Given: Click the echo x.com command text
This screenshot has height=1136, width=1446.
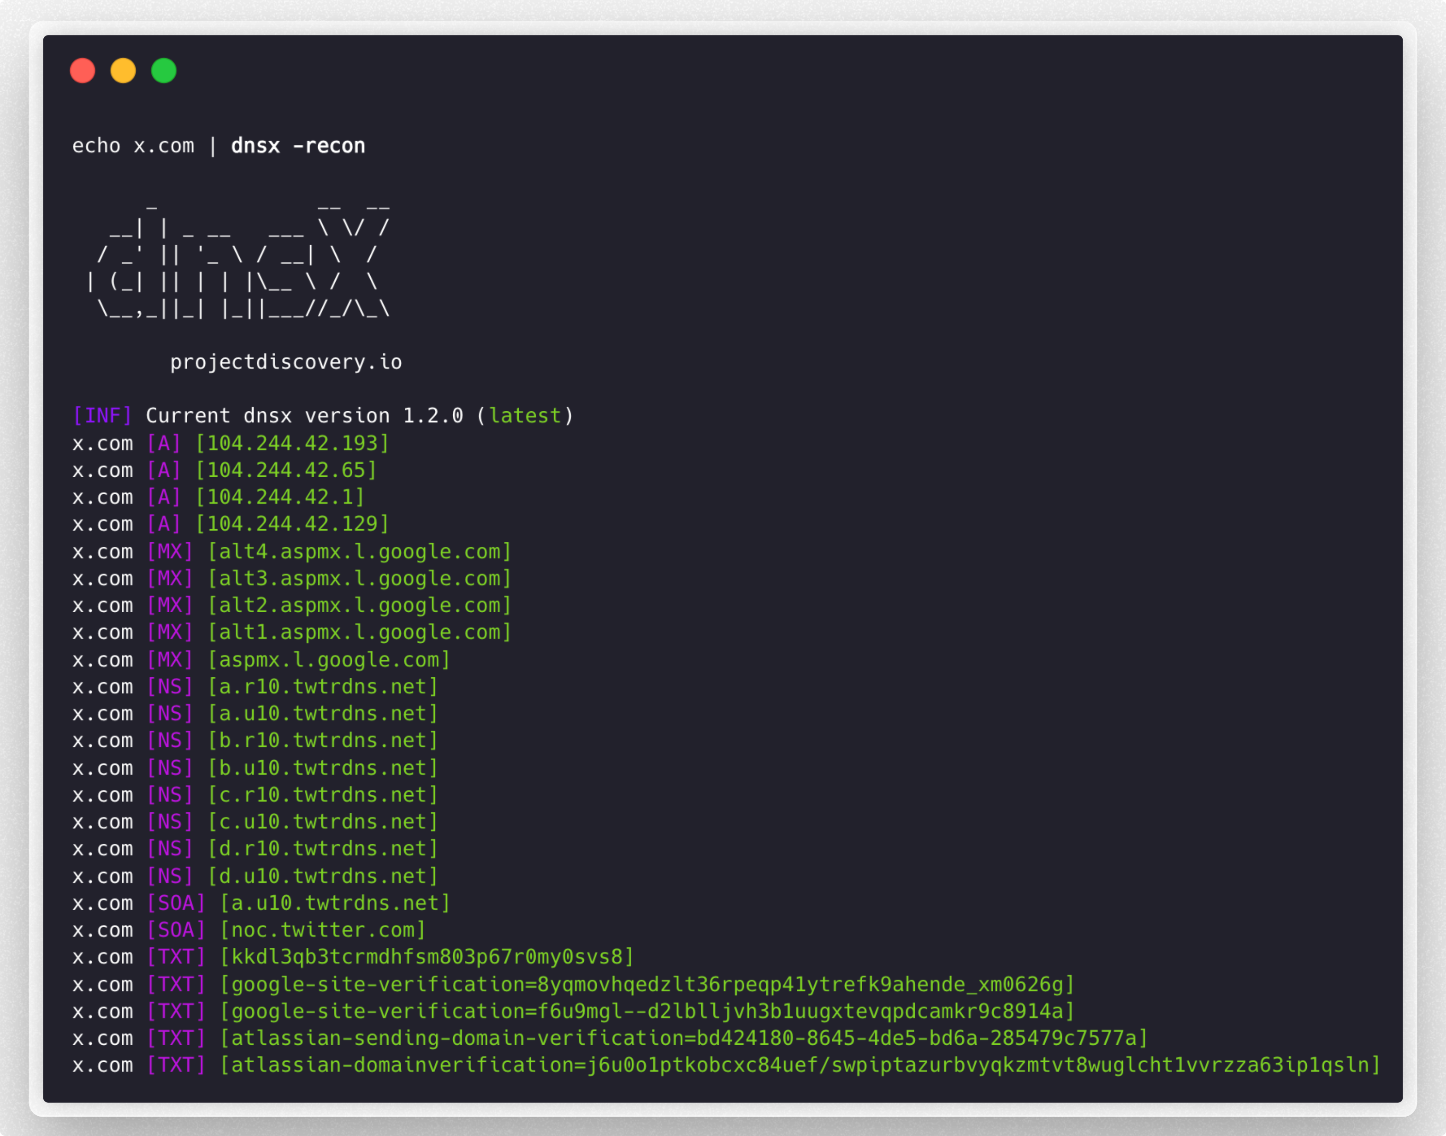Looking at the screenshot, I should tap(133, 145).
